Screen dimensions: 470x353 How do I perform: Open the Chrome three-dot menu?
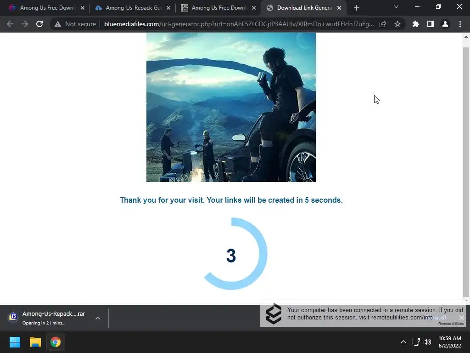pyautogui.click(x=460, y=24)
